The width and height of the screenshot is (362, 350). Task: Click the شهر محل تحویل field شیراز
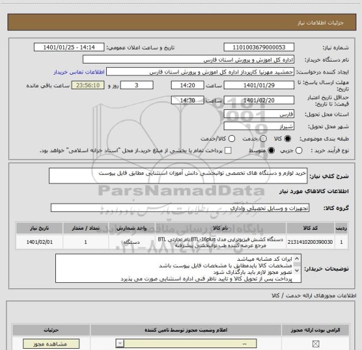pyautogui.click(x=259, y=126)
